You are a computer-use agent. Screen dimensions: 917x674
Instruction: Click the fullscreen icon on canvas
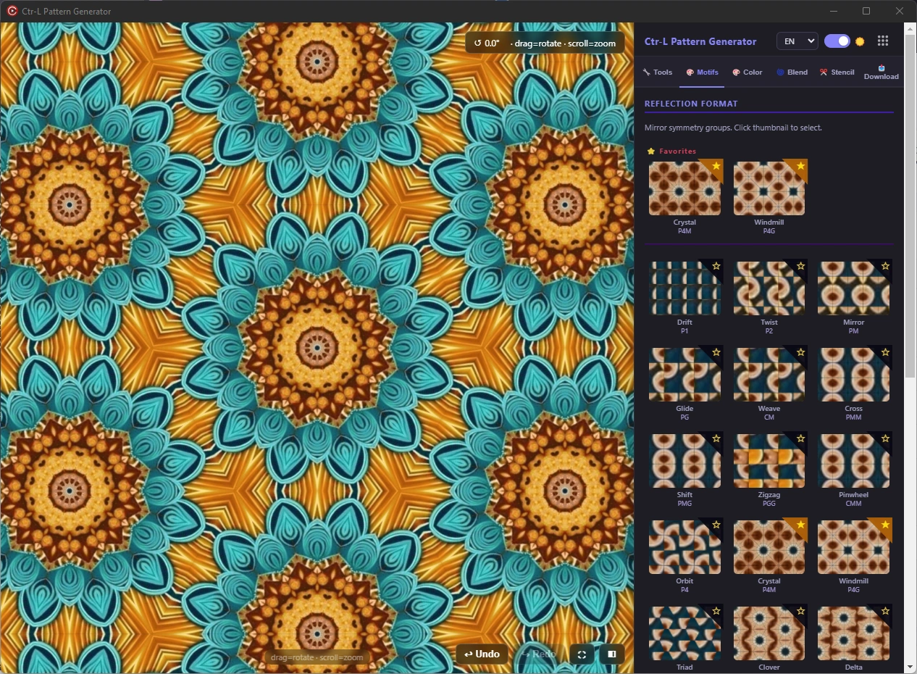[x=582, y=654]
